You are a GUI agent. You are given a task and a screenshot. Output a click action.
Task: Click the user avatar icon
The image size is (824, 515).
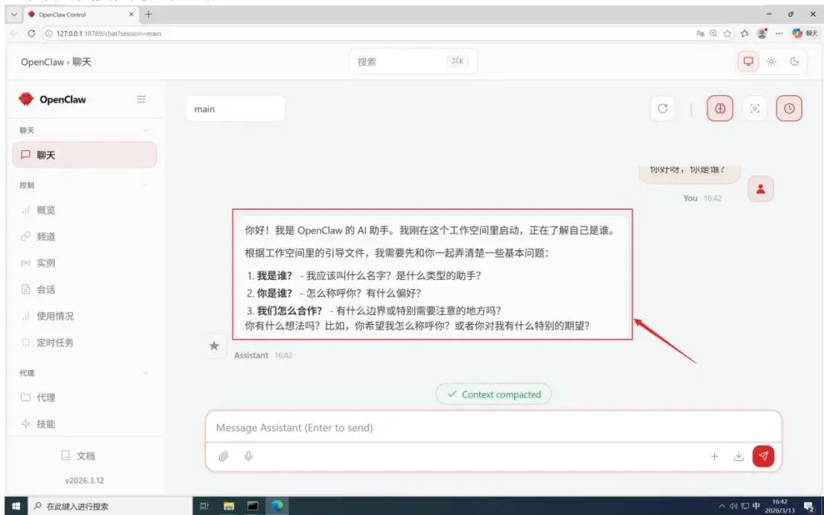tap(761, 188)
